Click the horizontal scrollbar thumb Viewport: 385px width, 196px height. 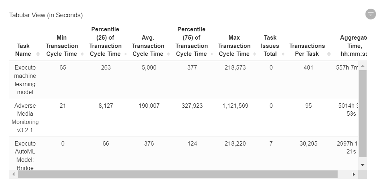point(178,174)
